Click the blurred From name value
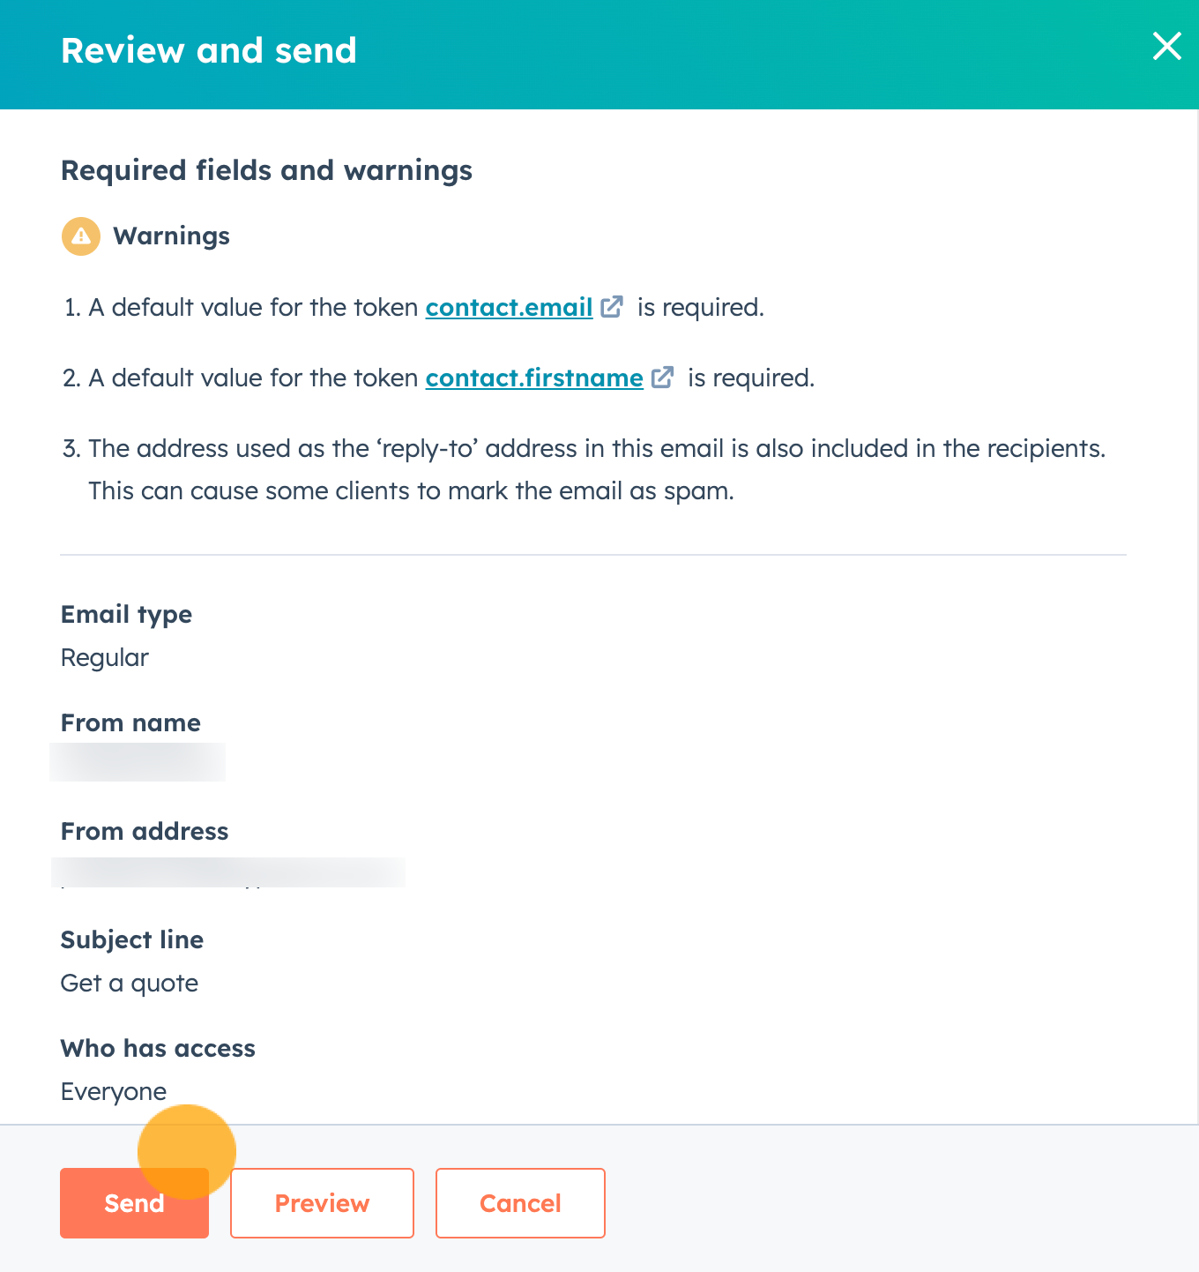 pyautogui.click(x=138, y=762)
